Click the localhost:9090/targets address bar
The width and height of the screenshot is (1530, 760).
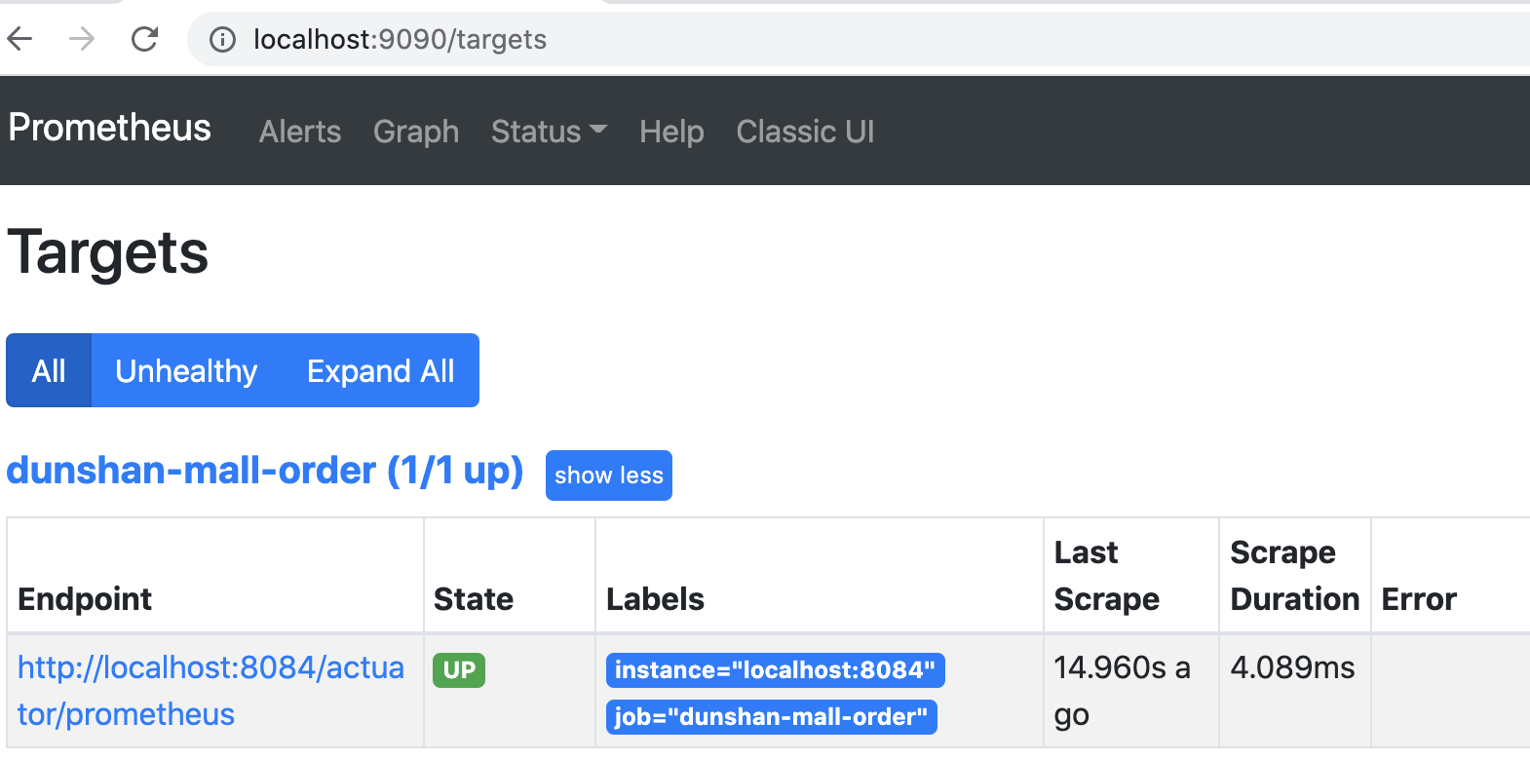coord(858,39)
